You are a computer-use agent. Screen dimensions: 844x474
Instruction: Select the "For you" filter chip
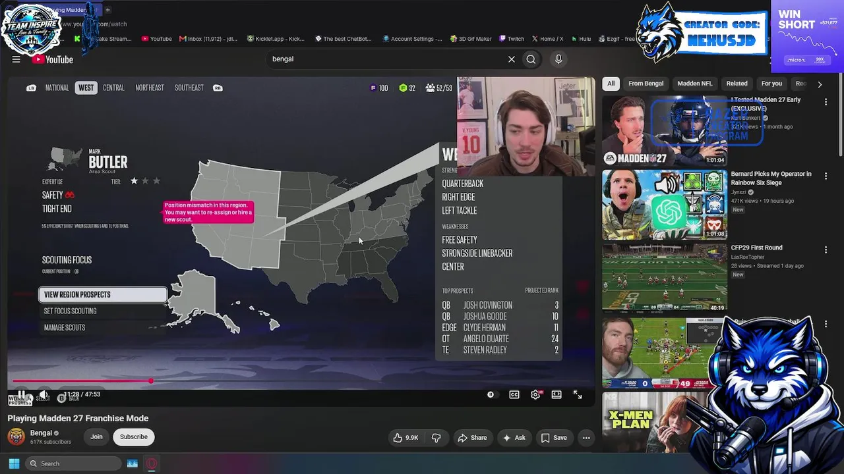tap(771, 84)
